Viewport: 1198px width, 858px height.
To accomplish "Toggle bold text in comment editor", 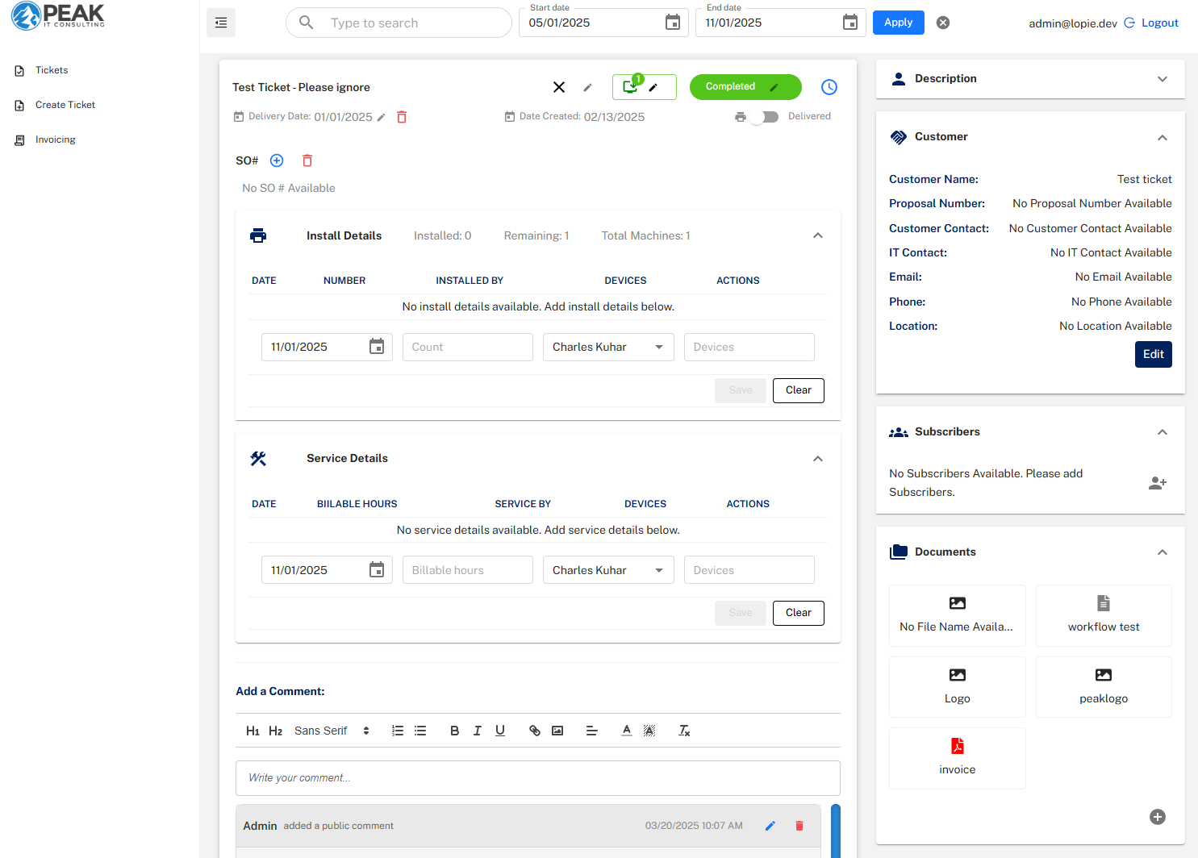I will [454, 730].
